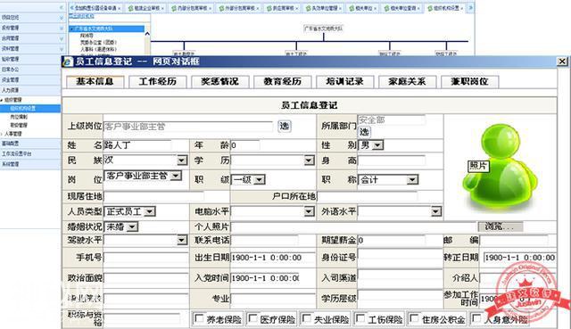Viewport: 571px width, 329px height.
Task: Close the 员工信息登记 dialog
Action: pyautogui.click(x=562, y=62)
